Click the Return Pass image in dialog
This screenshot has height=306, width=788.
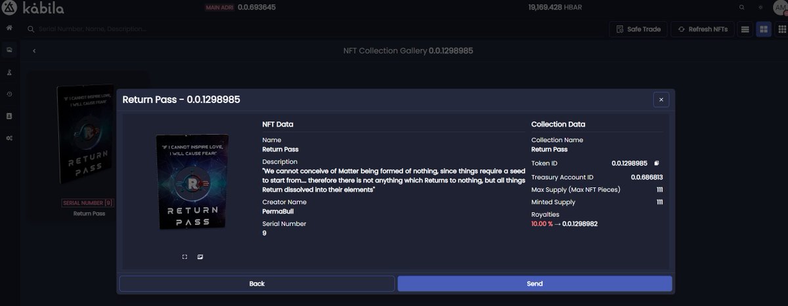pos(192,181)
